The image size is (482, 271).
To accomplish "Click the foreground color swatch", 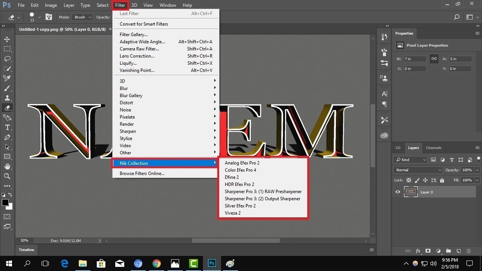I will (5, 202).
